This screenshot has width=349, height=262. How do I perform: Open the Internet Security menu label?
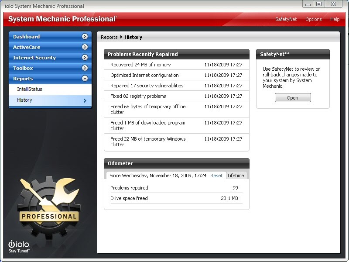pyautogui.click(x=34, y=58)
